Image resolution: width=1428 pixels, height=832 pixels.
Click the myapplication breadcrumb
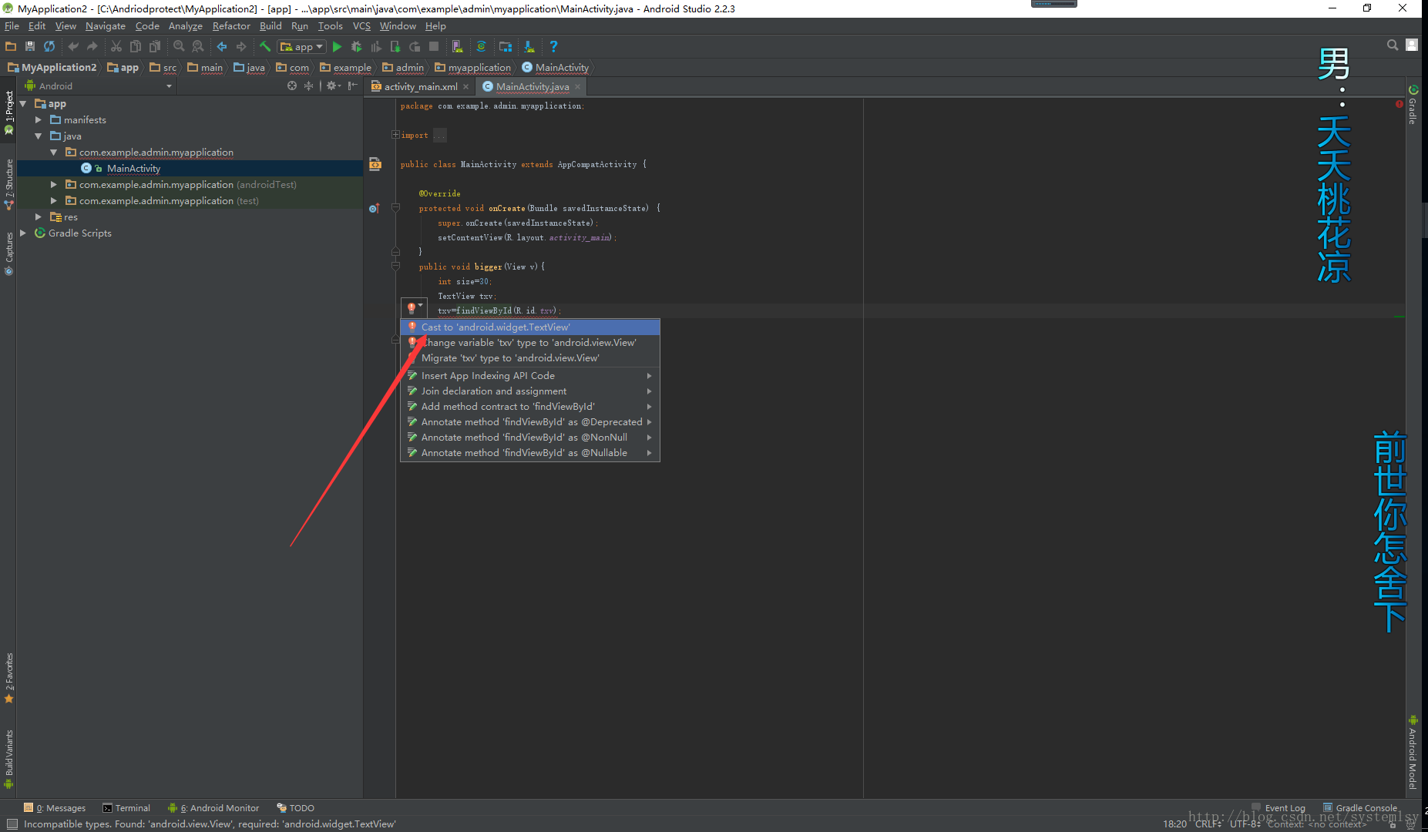(472, 67)
